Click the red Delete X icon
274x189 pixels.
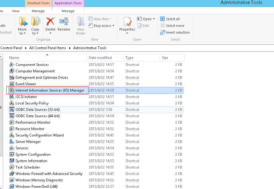pos(50,21)
